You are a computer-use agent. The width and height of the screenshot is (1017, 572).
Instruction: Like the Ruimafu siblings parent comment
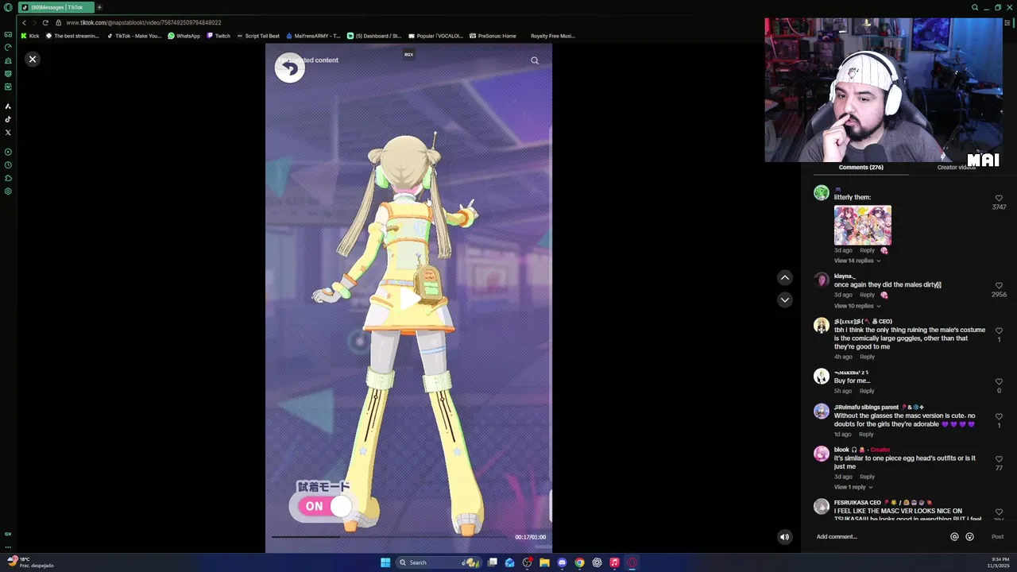[999, 417]
